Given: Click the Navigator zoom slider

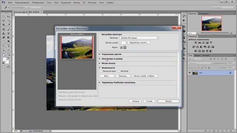Looking at the screenshot, I should tap(214, 33).
